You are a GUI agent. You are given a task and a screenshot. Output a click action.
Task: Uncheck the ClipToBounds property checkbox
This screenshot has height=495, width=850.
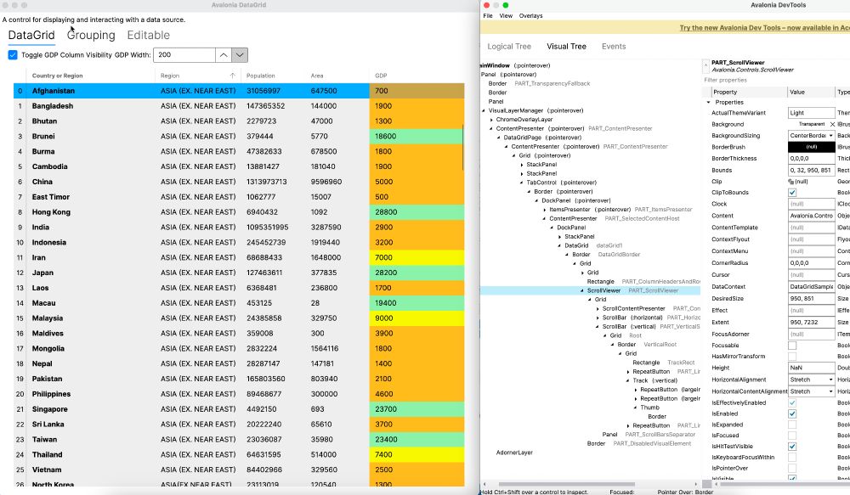click(x=792, y=193)
